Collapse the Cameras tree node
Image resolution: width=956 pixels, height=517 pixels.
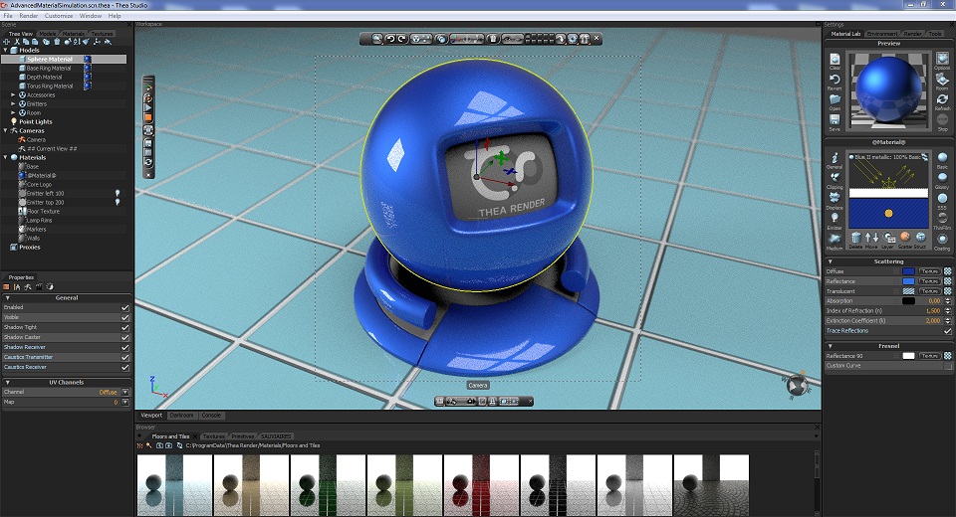pos(6,130)
